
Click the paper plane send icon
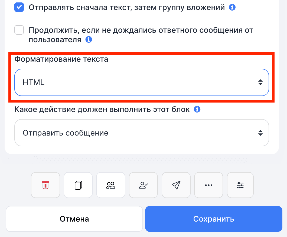[176, 185]
